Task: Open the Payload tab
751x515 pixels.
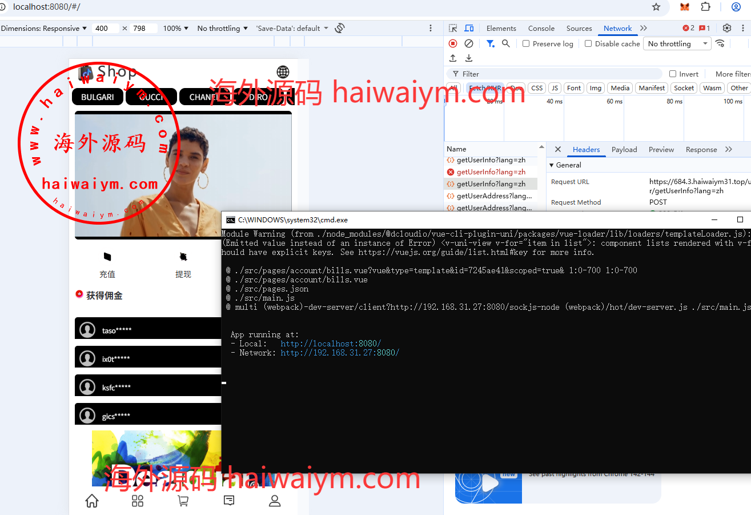Action: pos(624,150)
